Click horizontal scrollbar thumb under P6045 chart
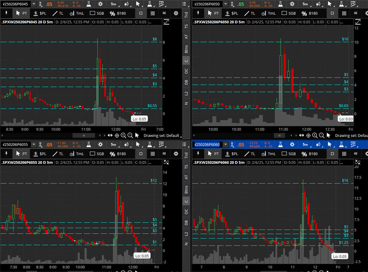368x272 pixels. 84,136
